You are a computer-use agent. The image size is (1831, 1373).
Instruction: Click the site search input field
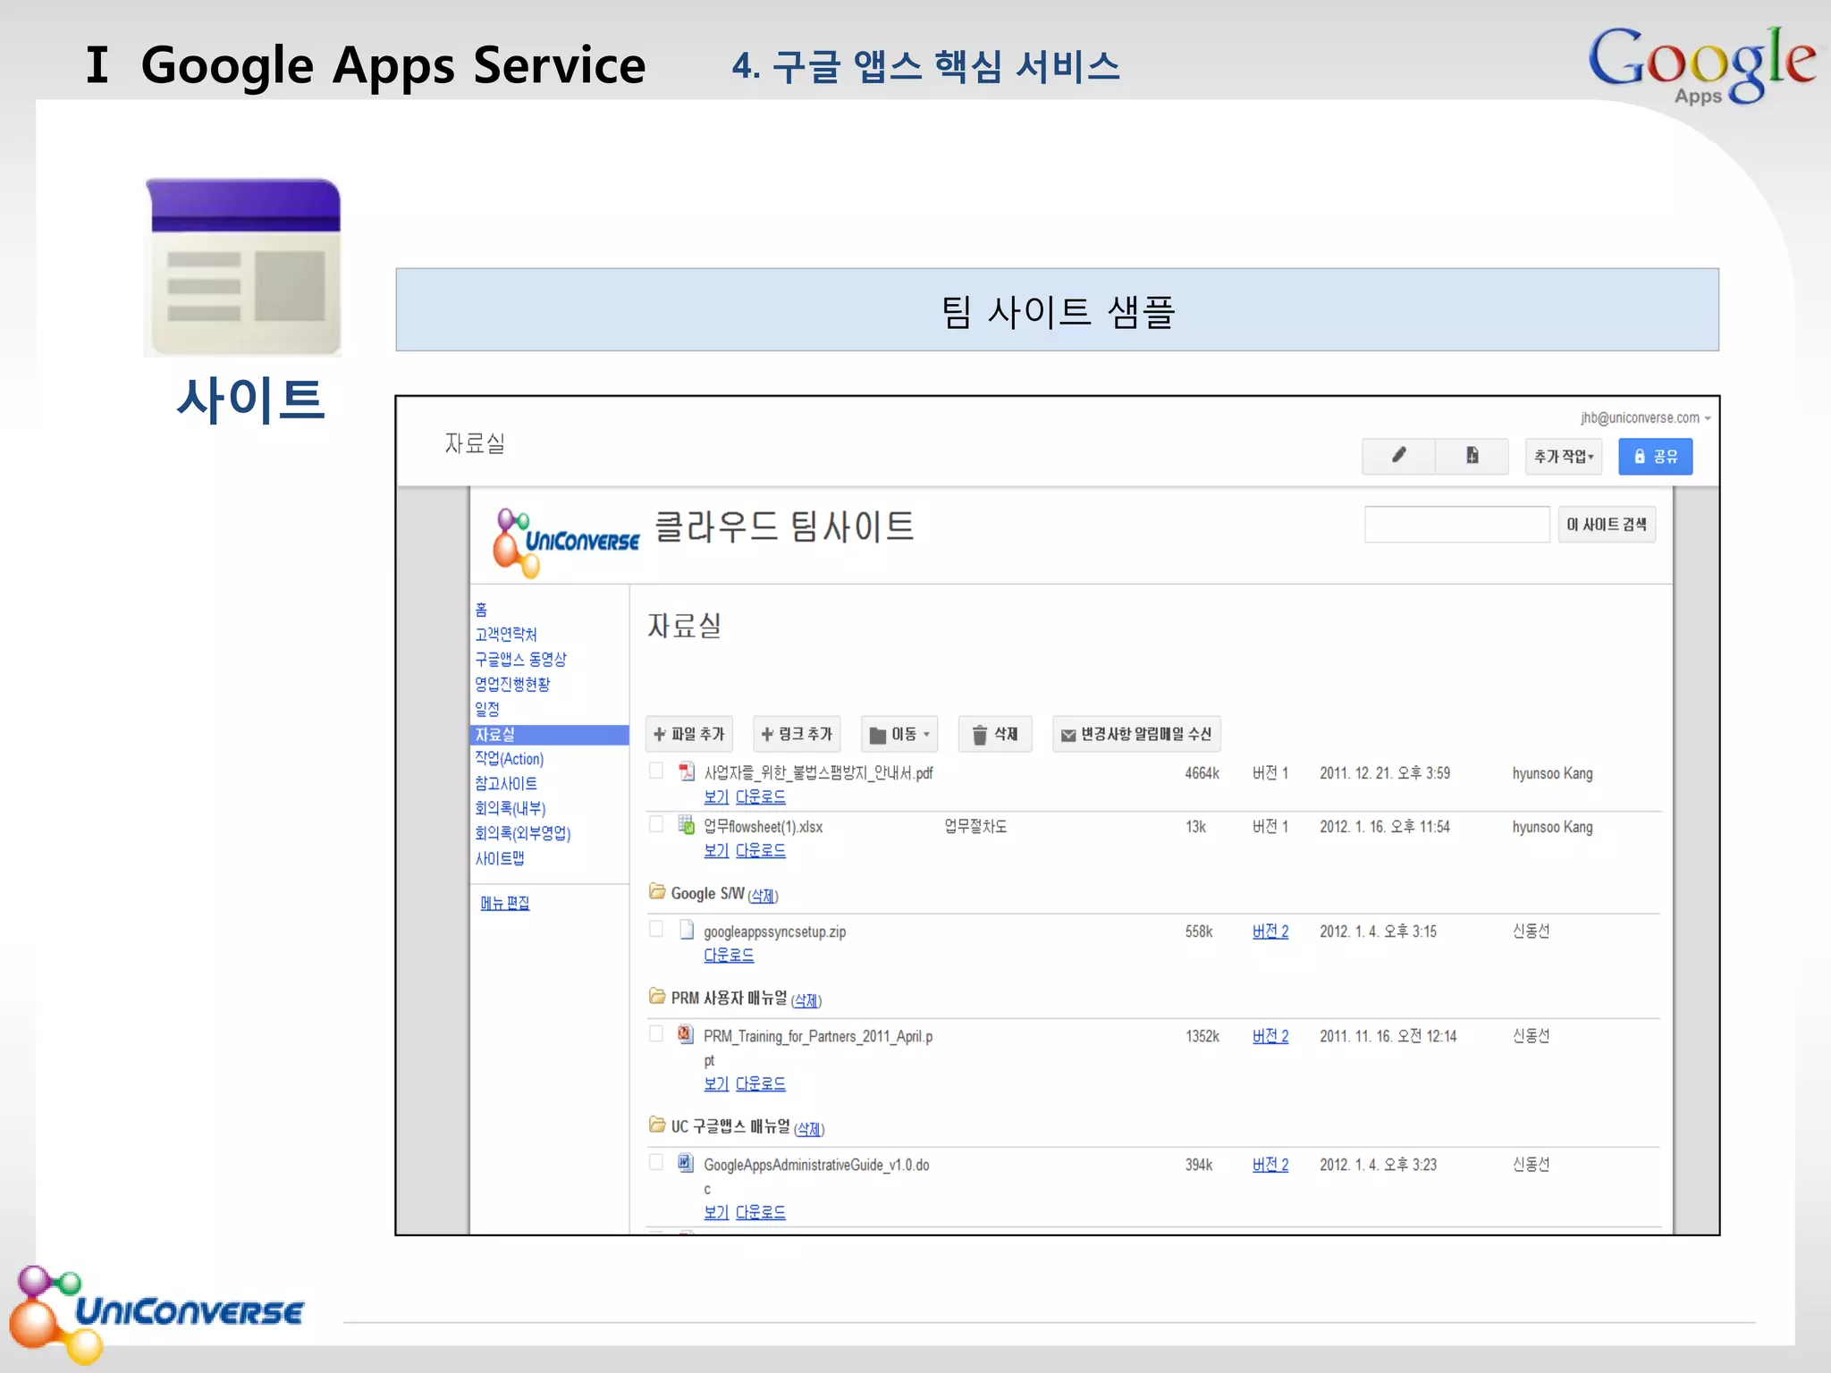[1456, 524]
